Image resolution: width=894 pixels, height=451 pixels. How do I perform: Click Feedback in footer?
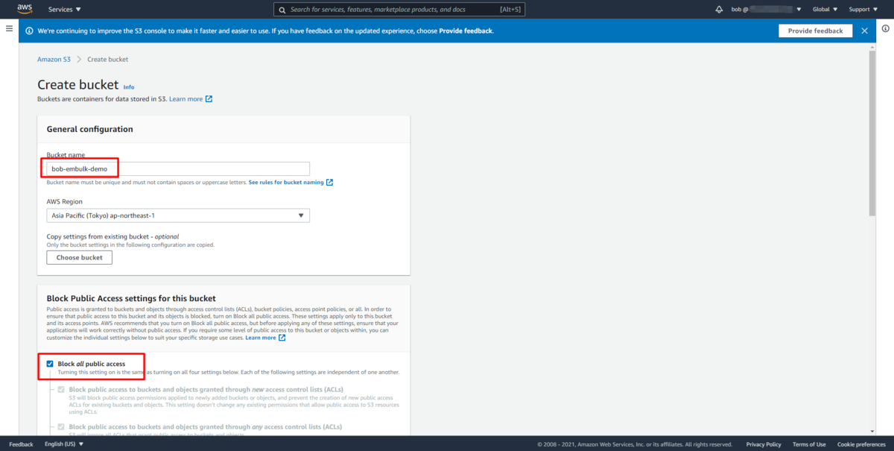pyautogui.click(x=21, y=444)
